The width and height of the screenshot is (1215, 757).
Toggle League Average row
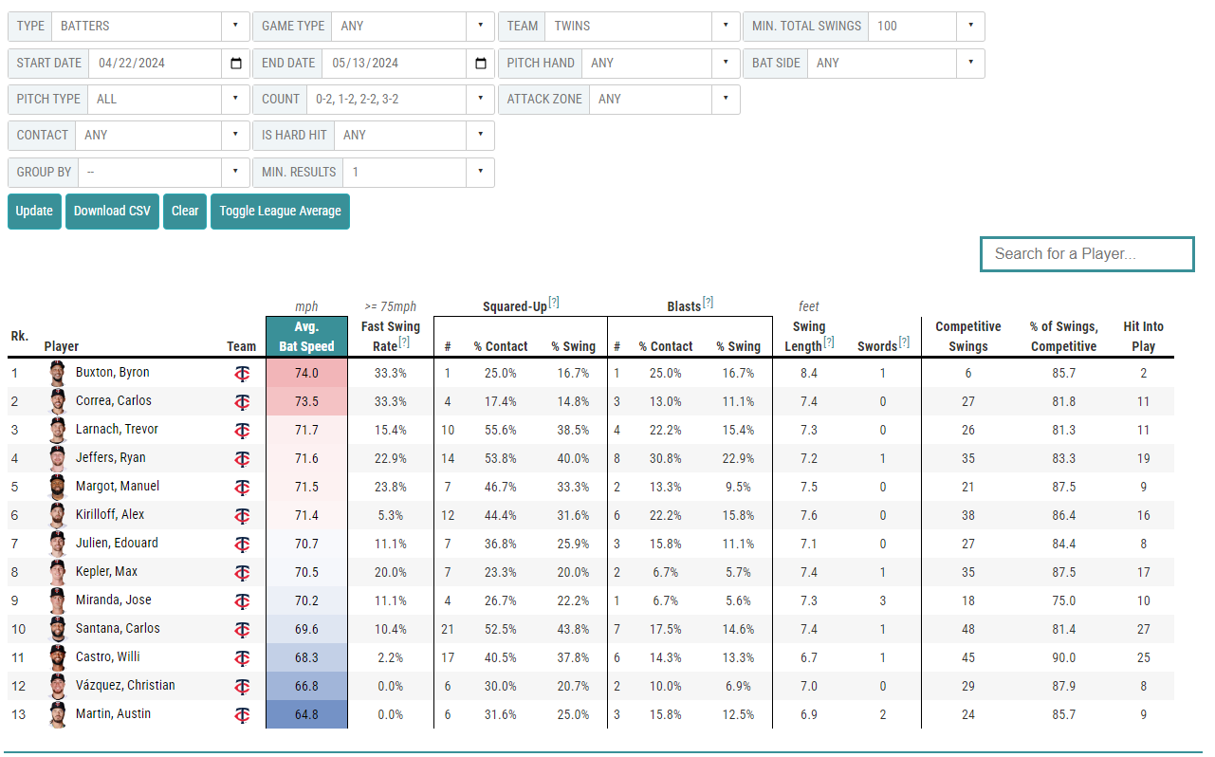280,212
